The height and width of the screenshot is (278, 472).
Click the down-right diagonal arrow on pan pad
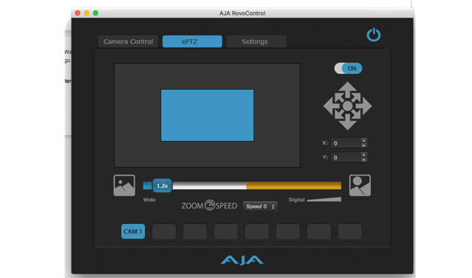click(x=356, y=114)
